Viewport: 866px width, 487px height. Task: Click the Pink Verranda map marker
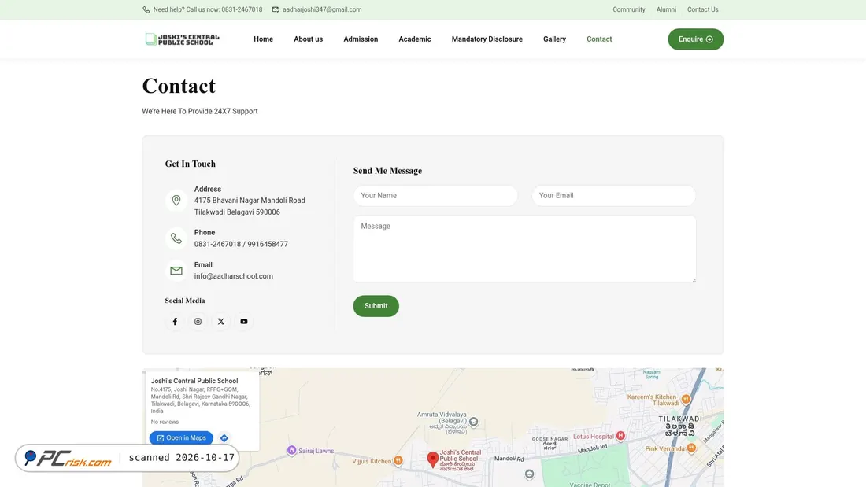[691, 448]
